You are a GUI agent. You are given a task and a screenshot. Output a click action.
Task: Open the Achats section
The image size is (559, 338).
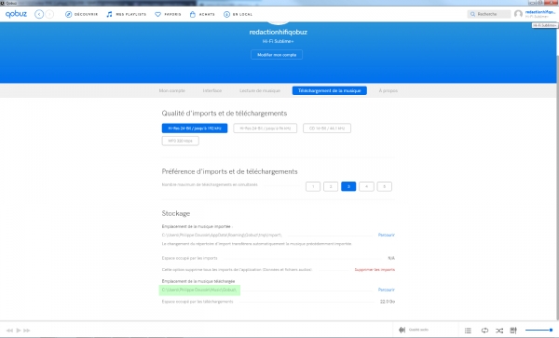pyautogui.click(x=202, y=14)
